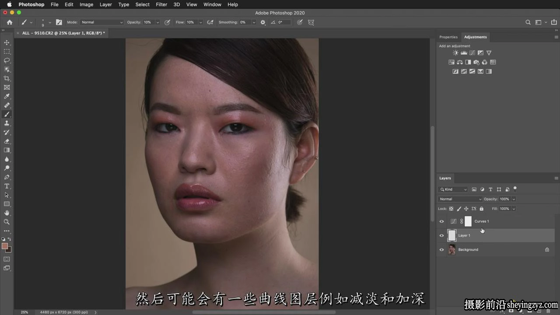Select the Background layer name
The height and width of the screenshot is (315, 560).
(468, 250)
